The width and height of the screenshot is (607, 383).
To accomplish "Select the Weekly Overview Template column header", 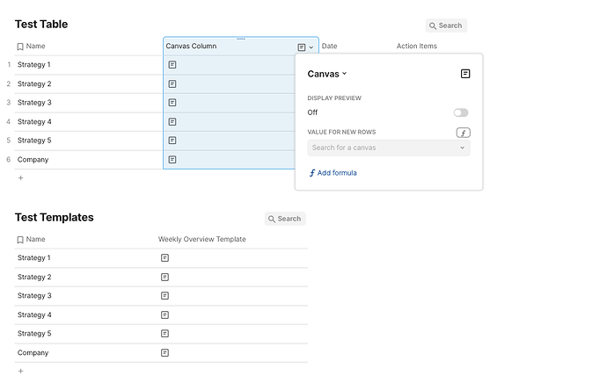I will pyautogui.click(x=202, y=239).
